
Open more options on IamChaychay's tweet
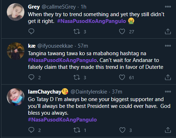click(x=168, y=92)
